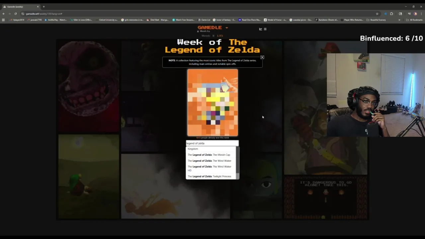Open the apps grid in bookmarks bar
The image size is (425, 239).
point(3,20)
